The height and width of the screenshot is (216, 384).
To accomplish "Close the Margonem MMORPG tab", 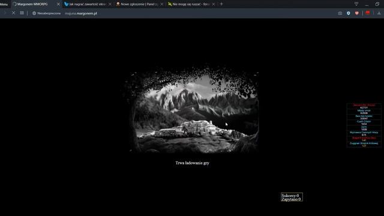I will [58, 4].
